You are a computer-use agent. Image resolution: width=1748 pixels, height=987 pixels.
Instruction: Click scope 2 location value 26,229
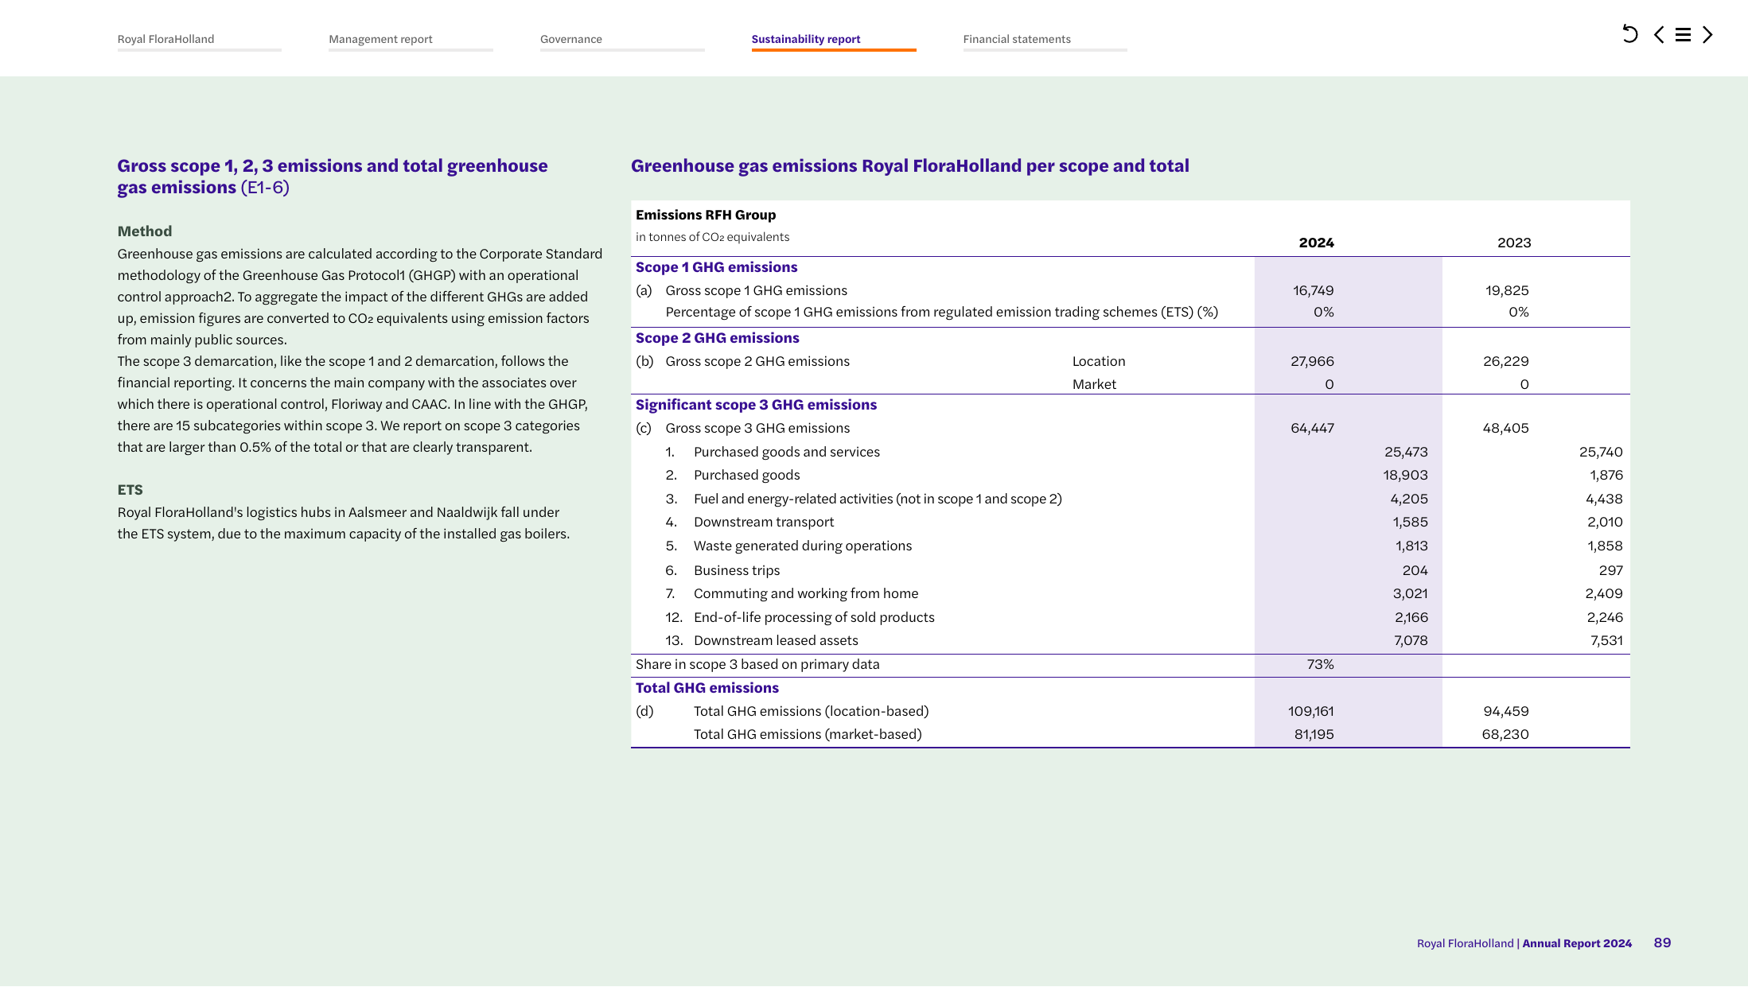tap(1505, 361)
